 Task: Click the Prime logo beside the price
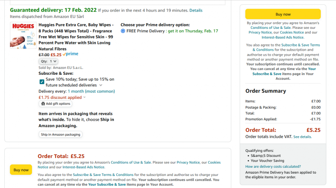(70, 54)
